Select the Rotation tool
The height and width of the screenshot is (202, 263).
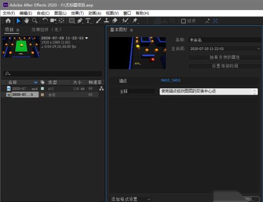[x=45, y=21]
